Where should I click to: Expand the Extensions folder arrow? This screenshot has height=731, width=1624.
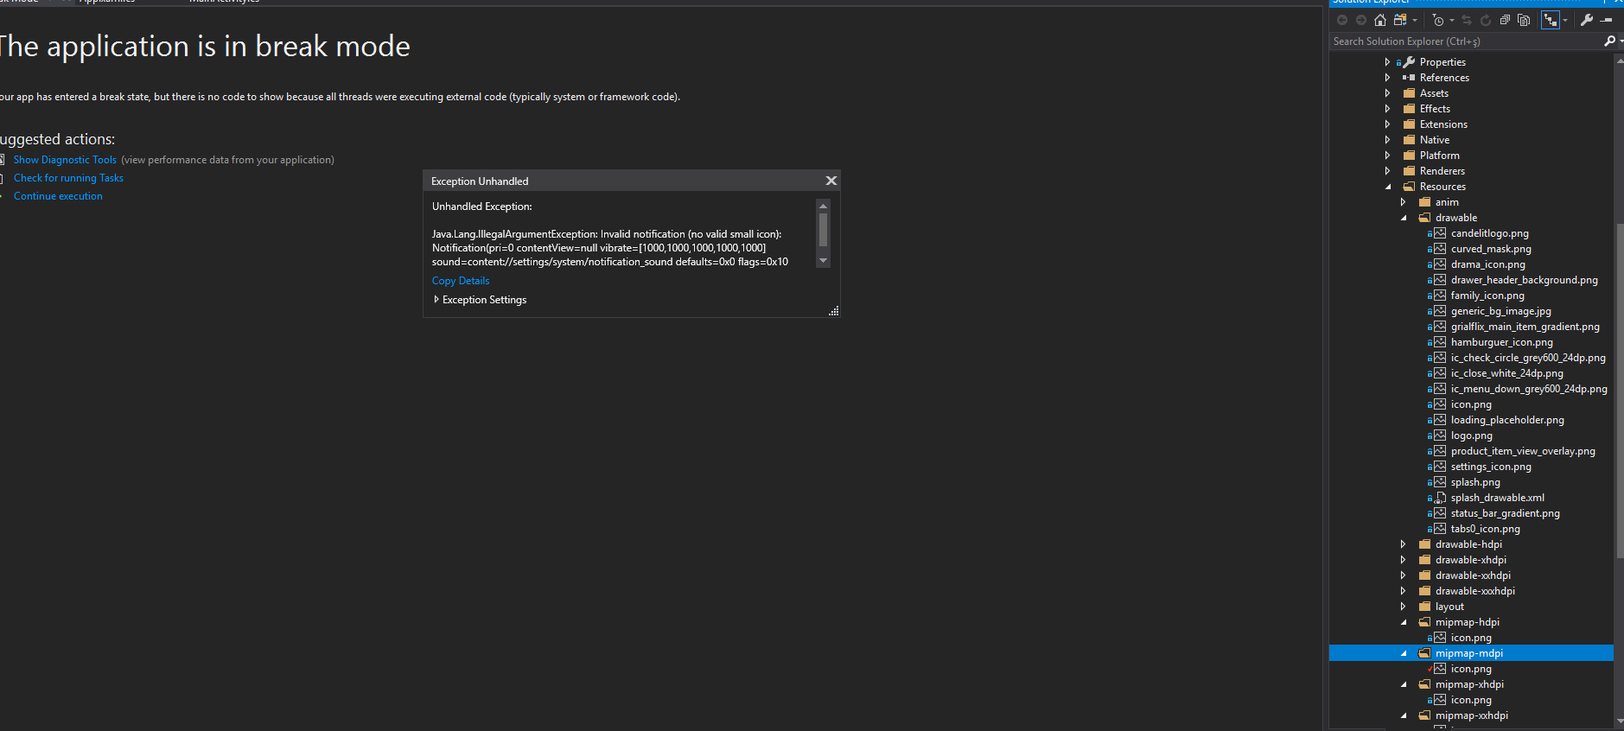pyautogui.click(x=1388, y=124)
